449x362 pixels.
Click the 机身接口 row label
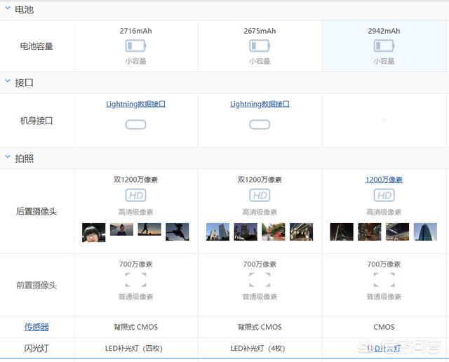pos(36,121)
